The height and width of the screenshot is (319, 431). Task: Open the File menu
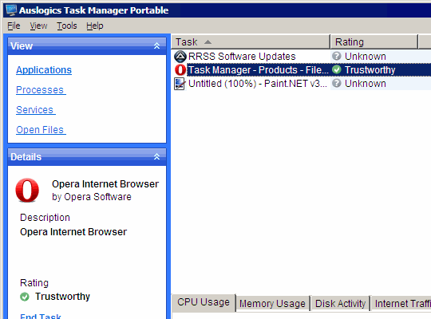[x=14, y=26]
